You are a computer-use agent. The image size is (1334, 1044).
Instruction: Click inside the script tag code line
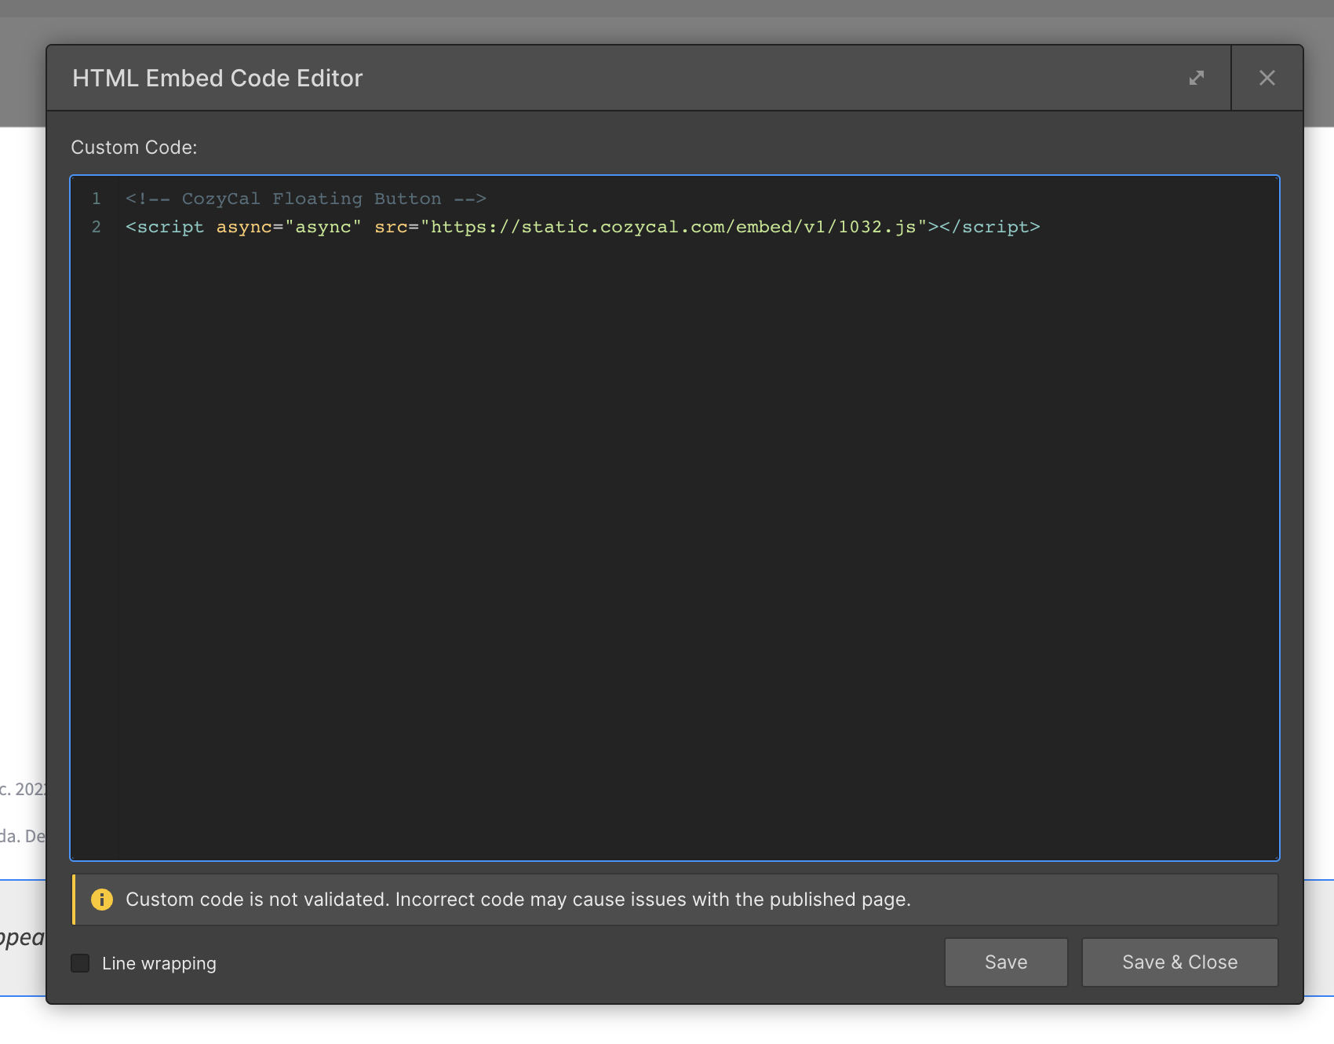(582, 227)
